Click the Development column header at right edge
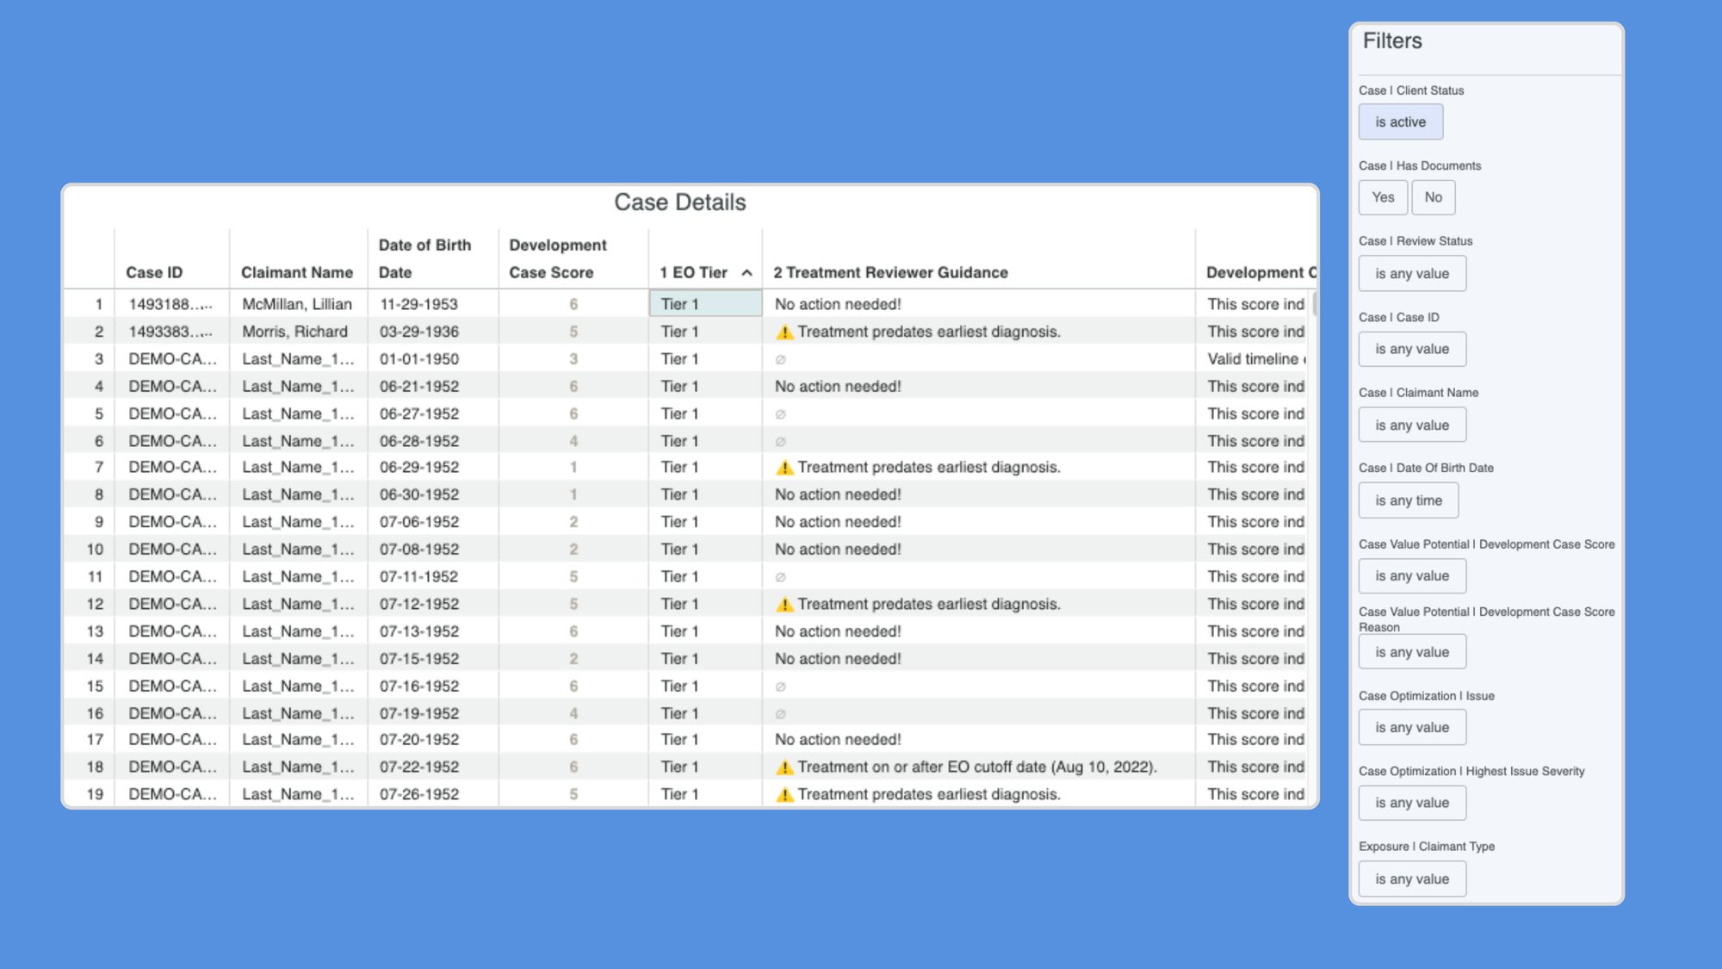Screen dimensions: 1722x969 pyautogui.click(x=1261, y=273)
